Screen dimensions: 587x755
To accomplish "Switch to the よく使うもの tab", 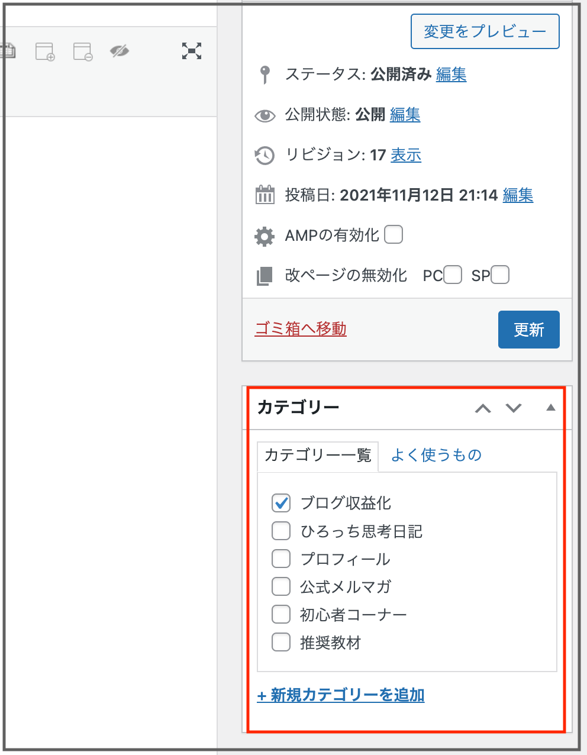I will coord(436,455).
